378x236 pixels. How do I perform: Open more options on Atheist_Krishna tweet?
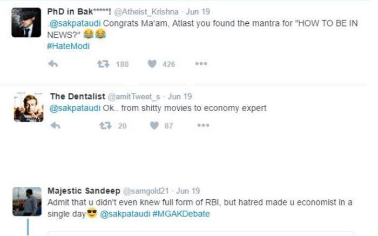click(x=201, y=64)
